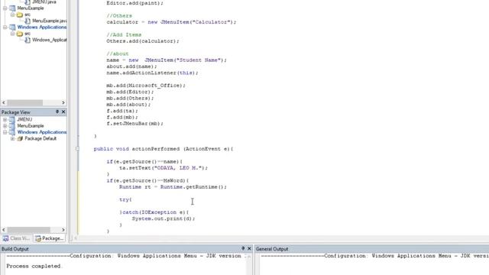Click the MenuExample.java file icon

pos(28,21)
